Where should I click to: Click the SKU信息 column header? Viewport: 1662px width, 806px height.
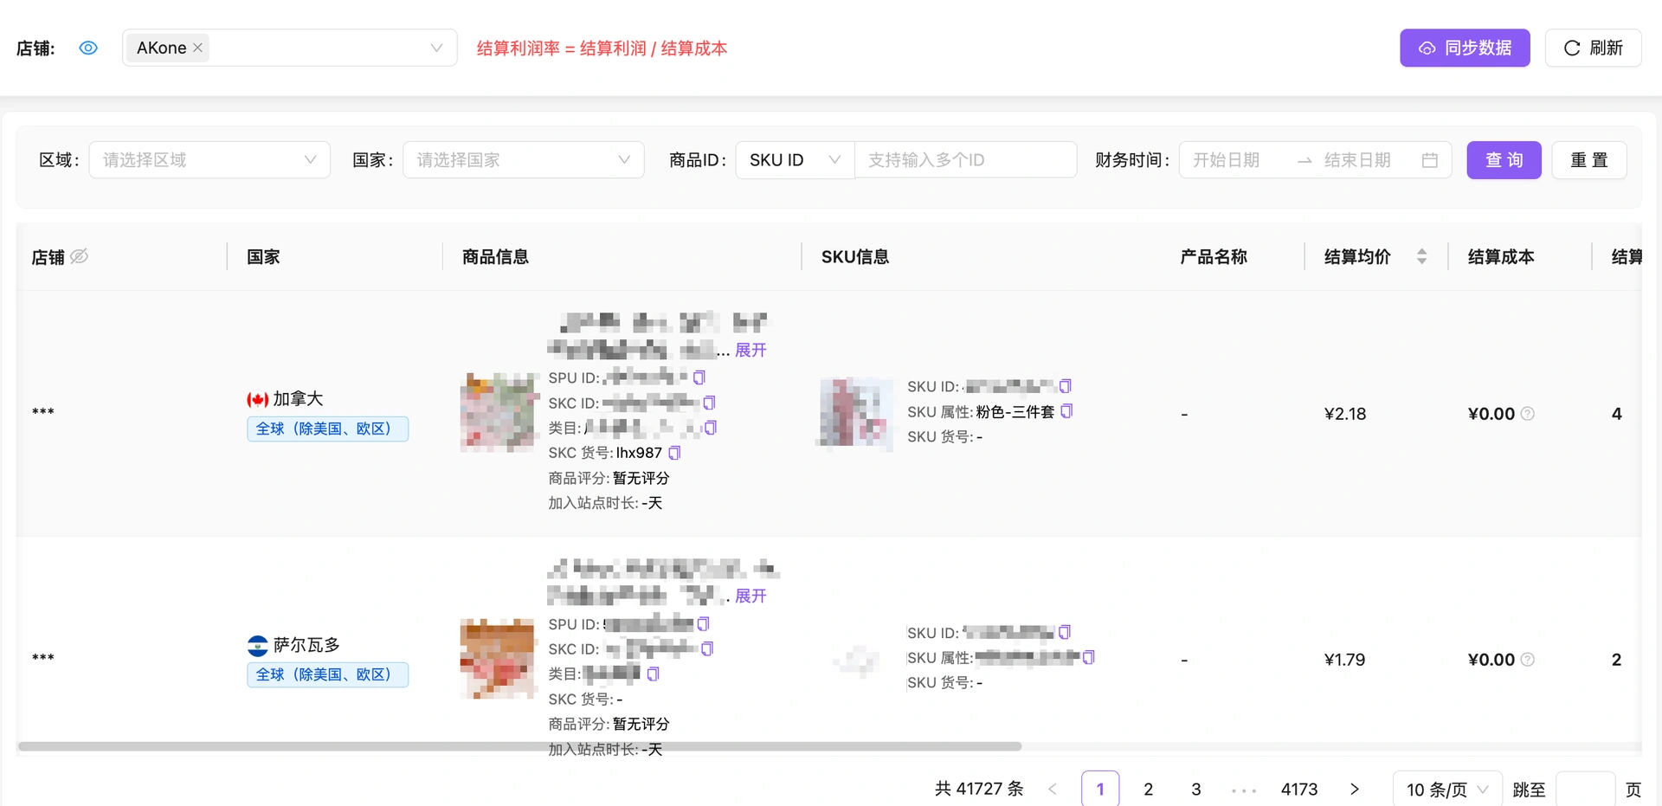pos(855,256)
